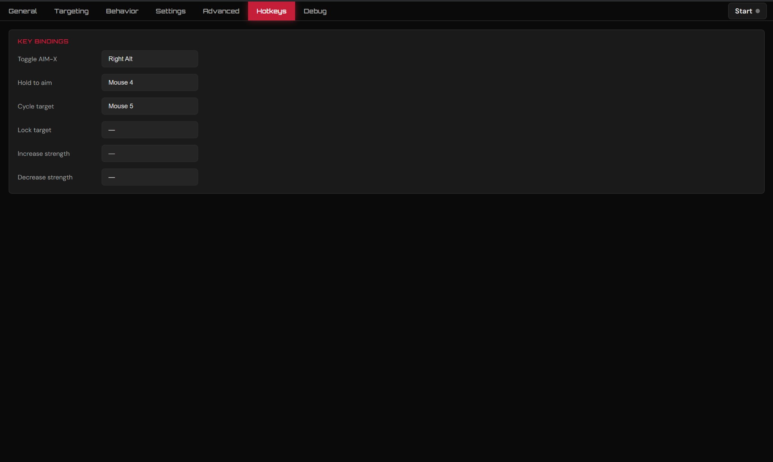Click the Hold to aim binding Mouse 4
Image resolution: width=773 pixels, height=462 pixels.
149,82
